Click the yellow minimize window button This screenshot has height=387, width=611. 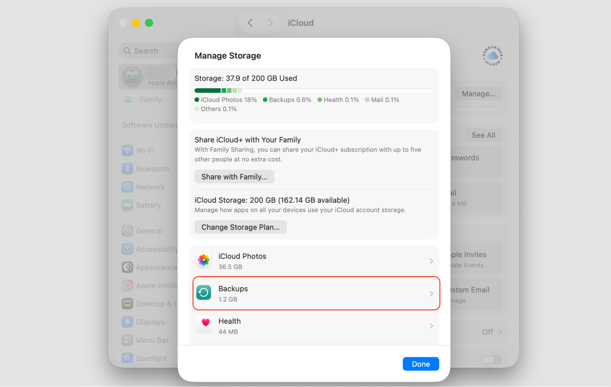coord(136,23)
